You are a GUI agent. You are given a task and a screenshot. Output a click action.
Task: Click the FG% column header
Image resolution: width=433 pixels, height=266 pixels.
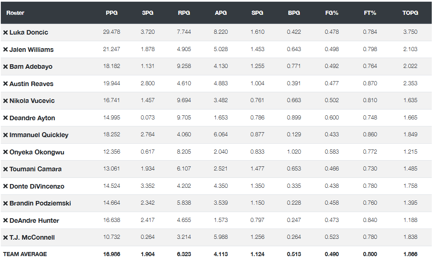click(331, 13)
